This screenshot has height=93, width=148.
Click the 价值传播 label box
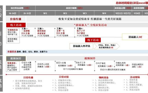(16, 19)
